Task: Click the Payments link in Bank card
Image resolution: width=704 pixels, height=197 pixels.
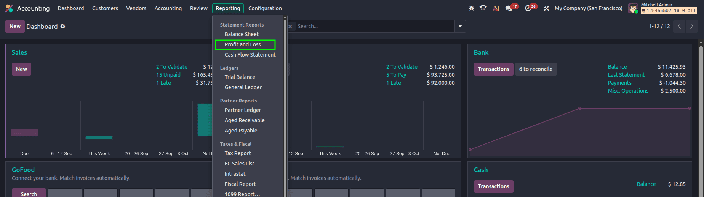Action: 619,83
